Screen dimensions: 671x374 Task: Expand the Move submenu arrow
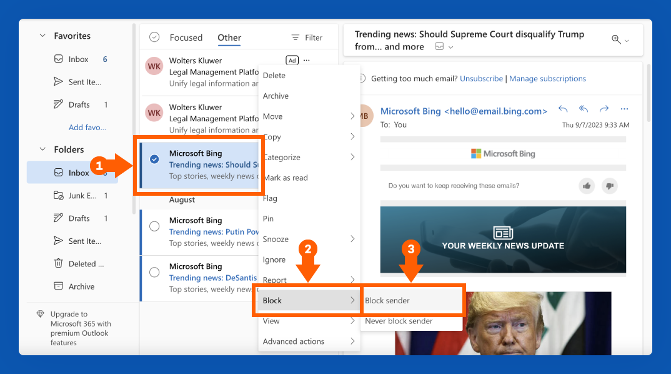[x=352, y=116]
